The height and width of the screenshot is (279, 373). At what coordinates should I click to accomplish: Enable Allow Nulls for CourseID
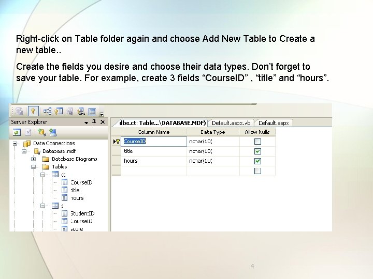click(x=257, y=142)
